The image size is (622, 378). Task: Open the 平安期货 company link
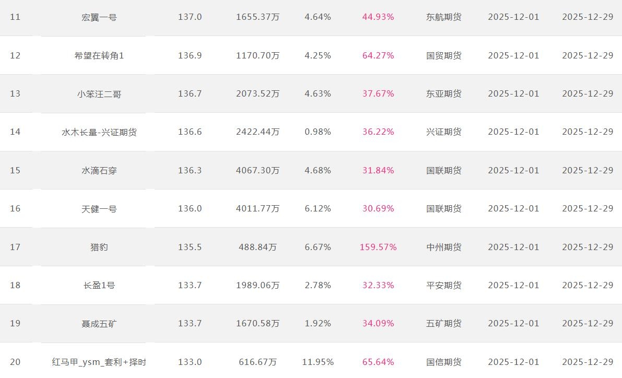coord(444,285)
